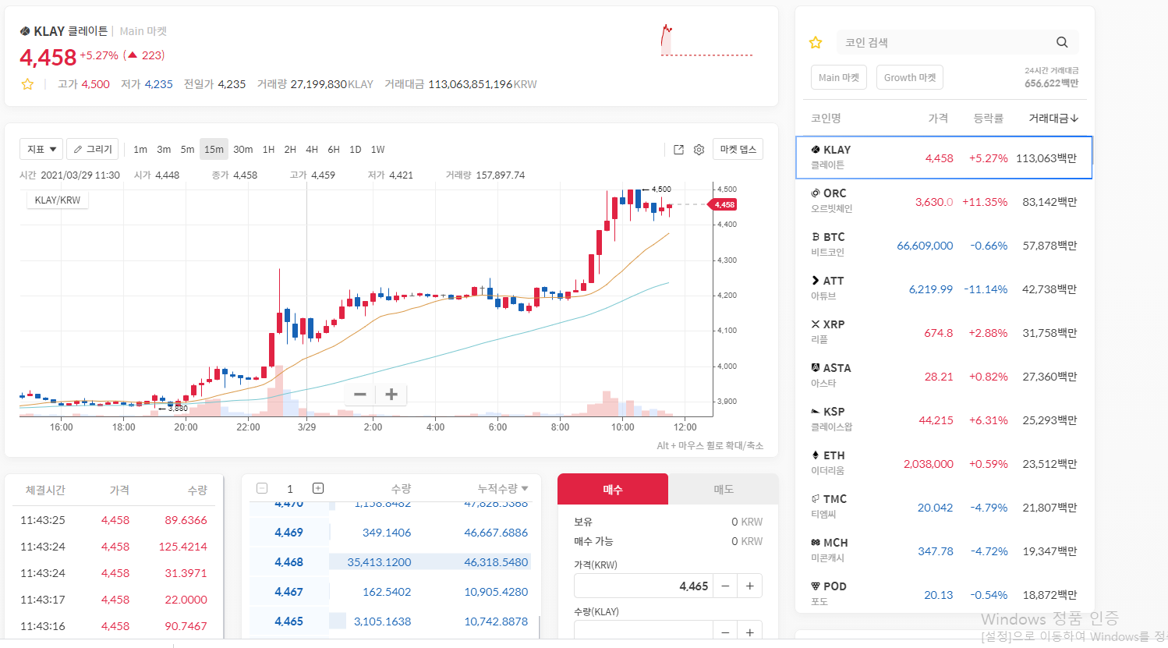The height and width of the screenshot is (648, 1168).
Task: Increase order book grouping with plus icon
Action: click(318, 488)
